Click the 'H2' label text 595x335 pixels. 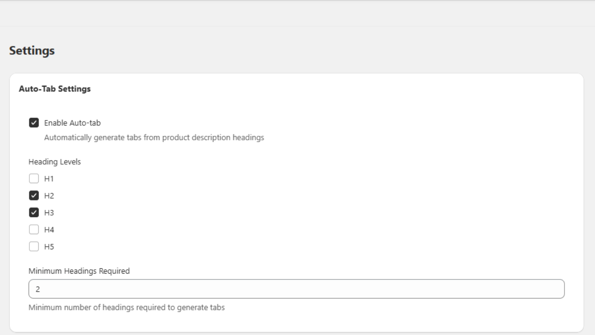pos(49,196)
